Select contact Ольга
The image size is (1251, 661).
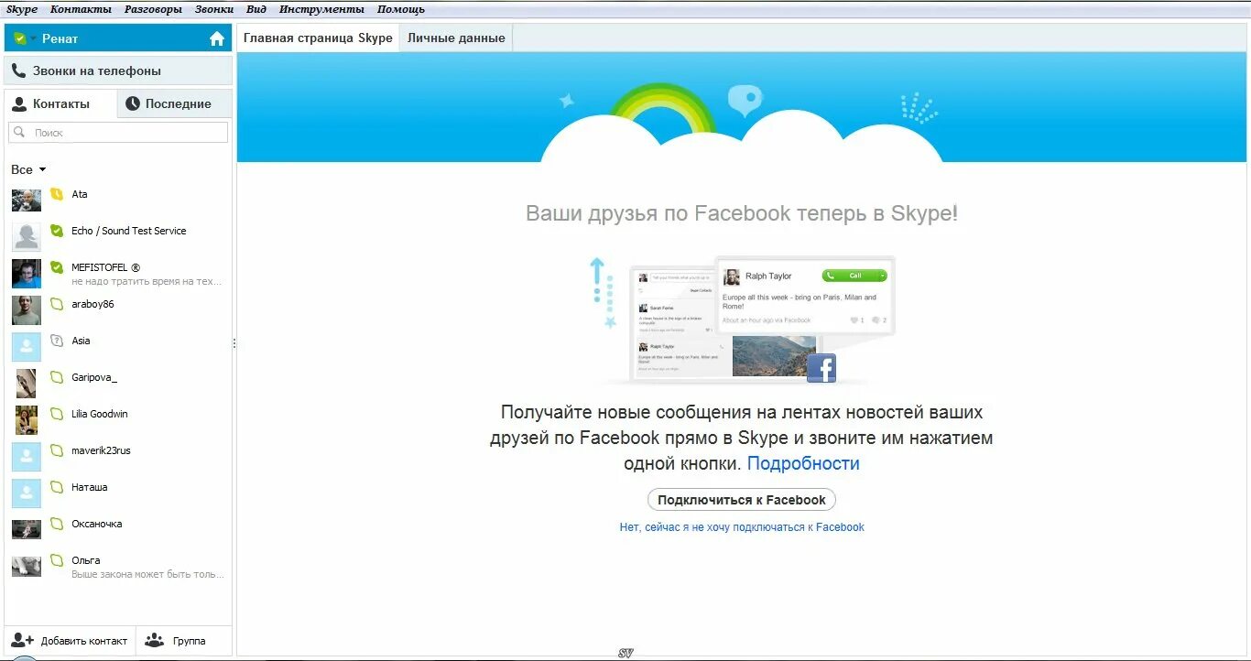click(x=118, y=567)
